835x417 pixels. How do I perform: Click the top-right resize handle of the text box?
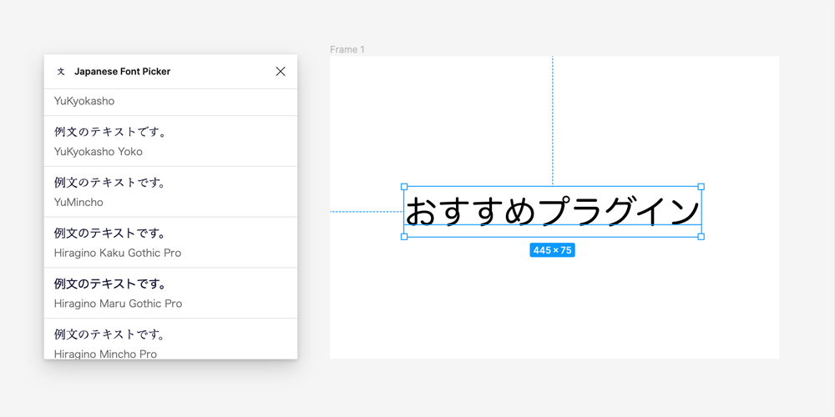(701, 187)
